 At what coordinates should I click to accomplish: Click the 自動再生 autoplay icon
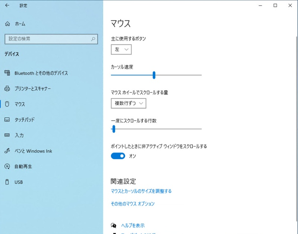pyautogui.click(x=7, y=167)
